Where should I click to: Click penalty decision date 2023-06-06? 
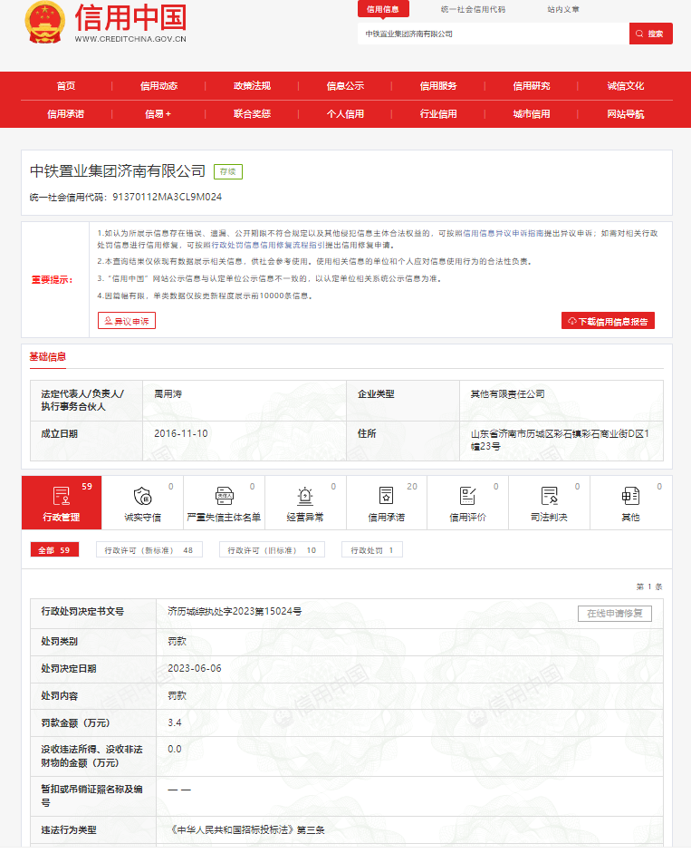(x=195, y=669)
